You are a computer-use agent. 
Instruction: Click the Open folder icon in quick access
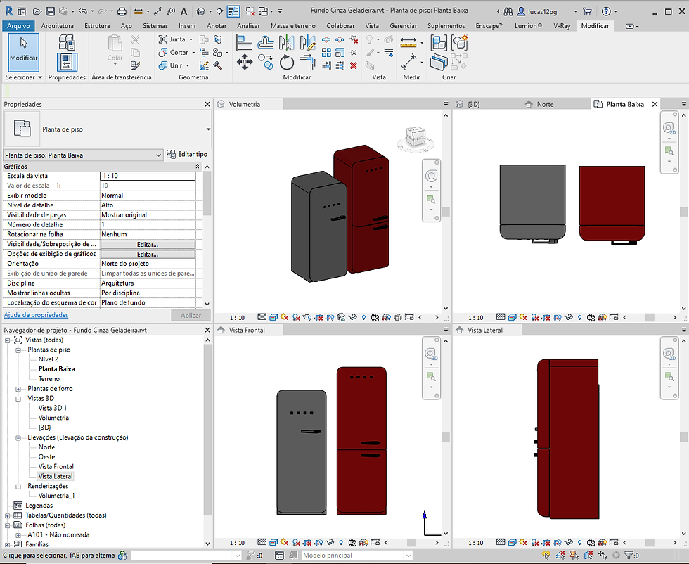pyautogui.click(x=37, y=11)
